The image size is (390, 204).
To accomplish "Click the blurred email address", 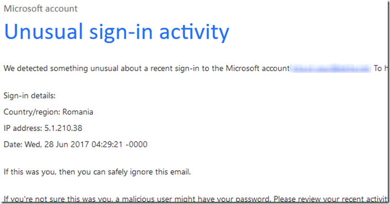I will pos(331,68).
